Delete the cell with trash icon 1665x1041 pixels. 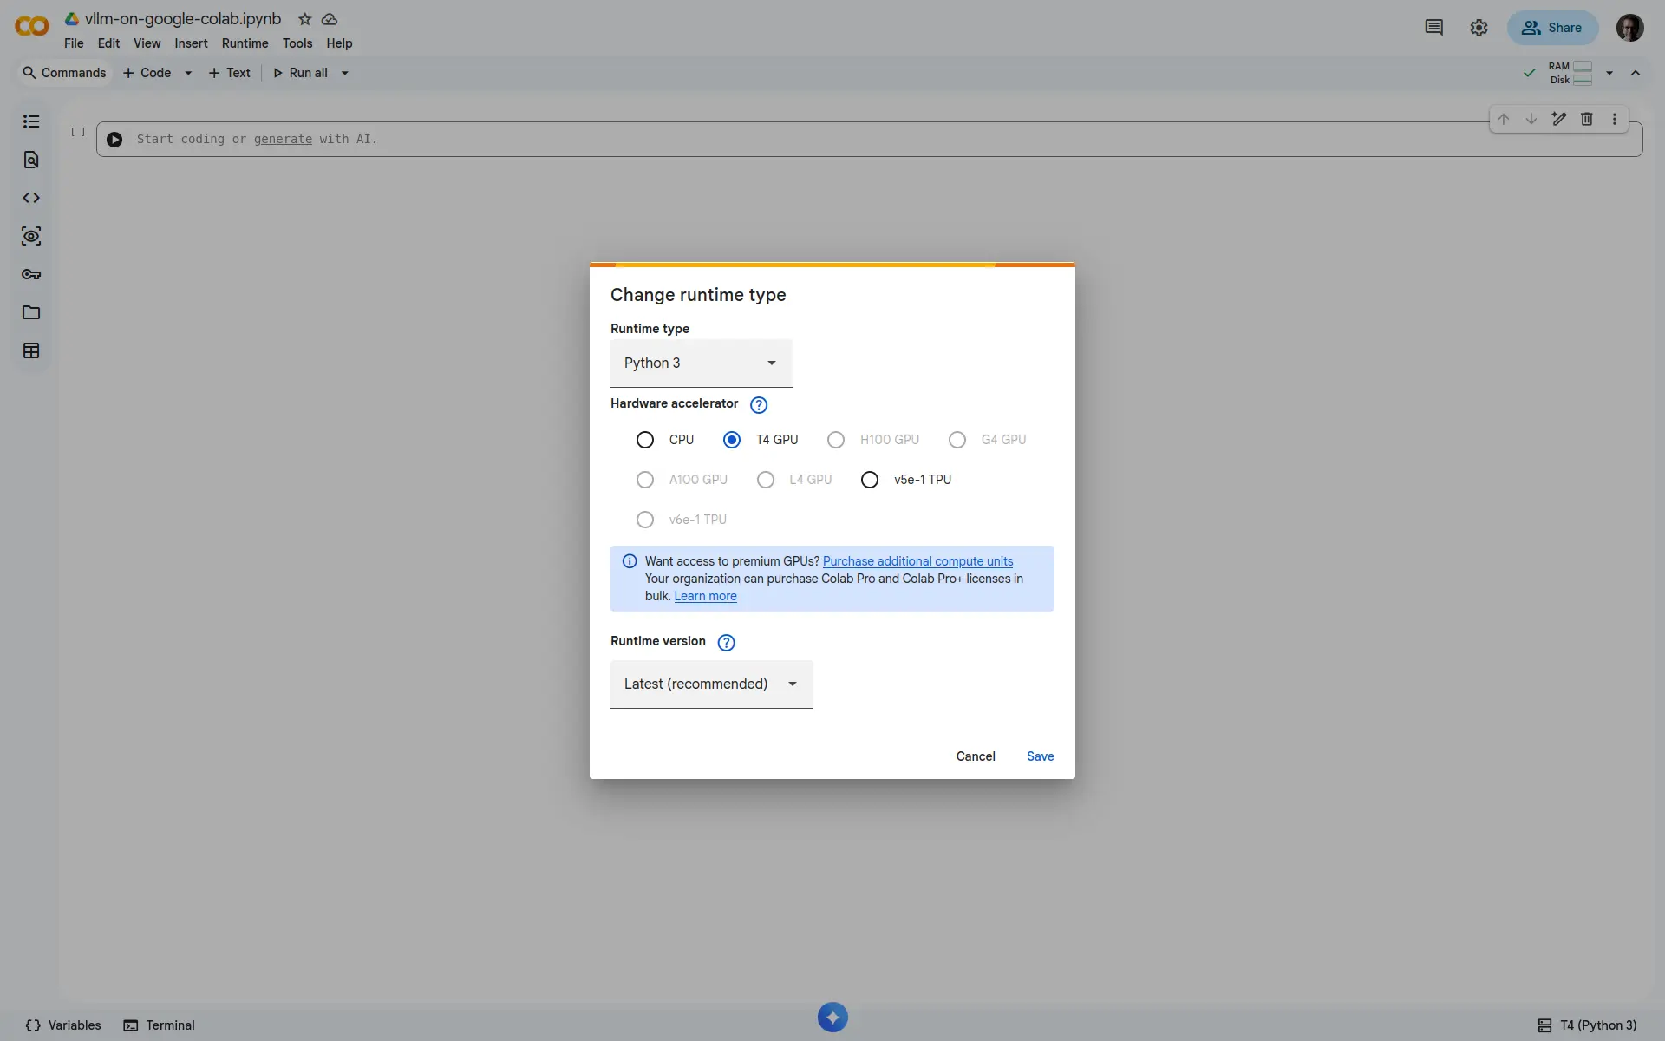click(x=1587, y=119)
